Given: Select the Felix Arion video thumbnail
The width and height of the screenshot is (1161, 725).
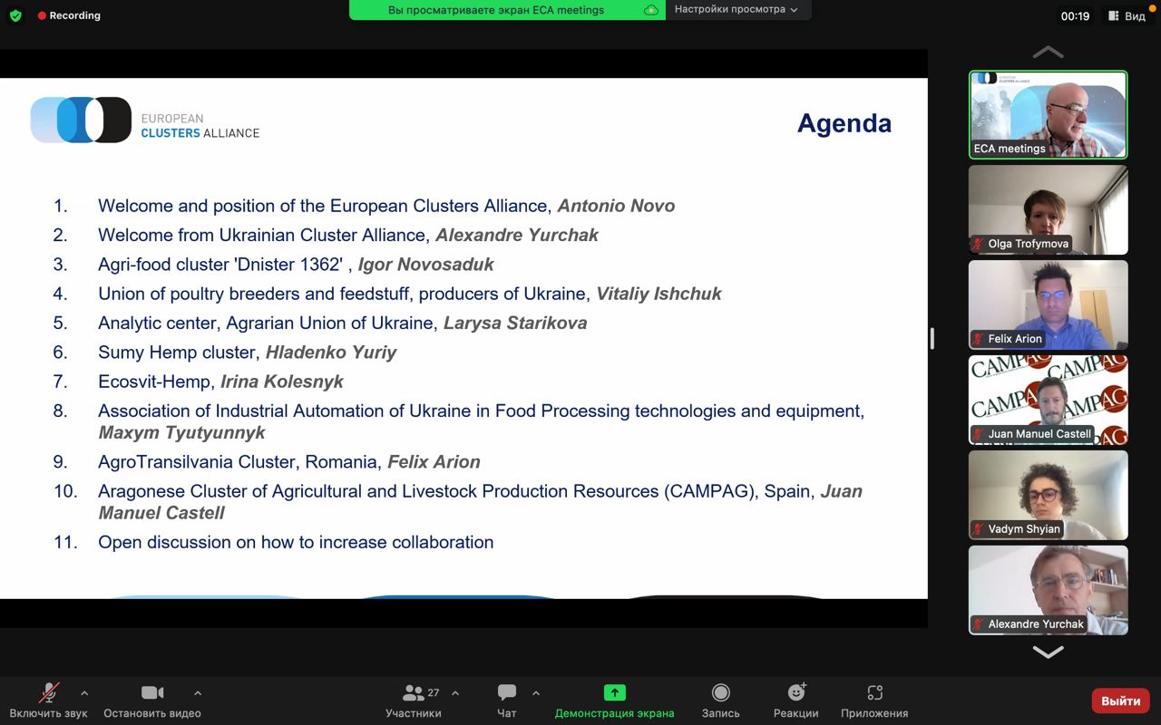Looking at the screenshot, I should click(x=1049, y=304).
